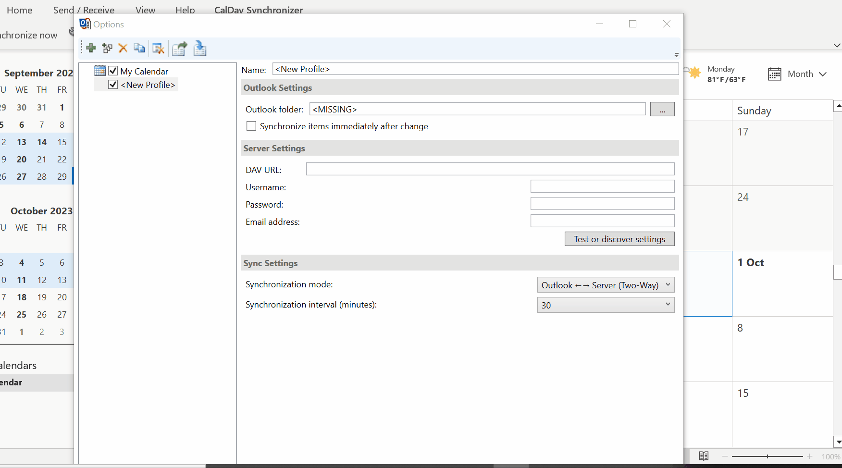Add multiple profiles based on a template

[x=107, y=48]
